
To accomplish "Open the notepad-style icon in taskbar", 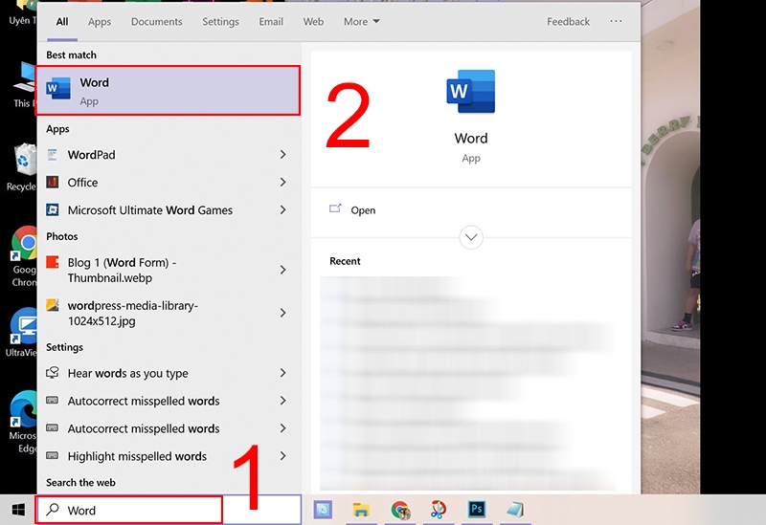I will 515,510.
